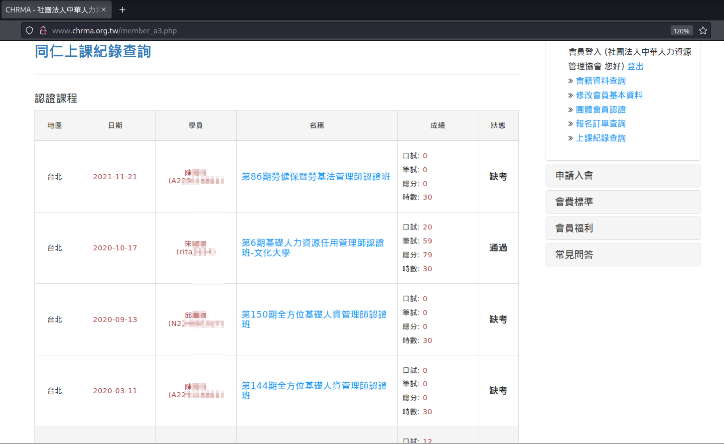Click 台北 in the 2021-11-21 row
The image size is (724, 444).
pos(55,177)
